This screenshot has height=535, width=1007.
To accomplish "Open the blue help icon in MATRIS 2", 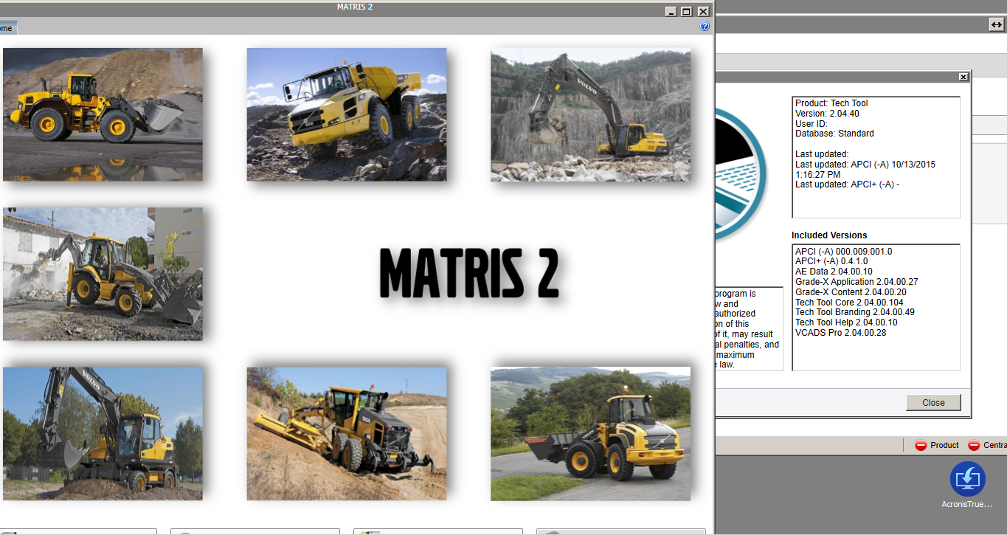I will coord(705,26).
